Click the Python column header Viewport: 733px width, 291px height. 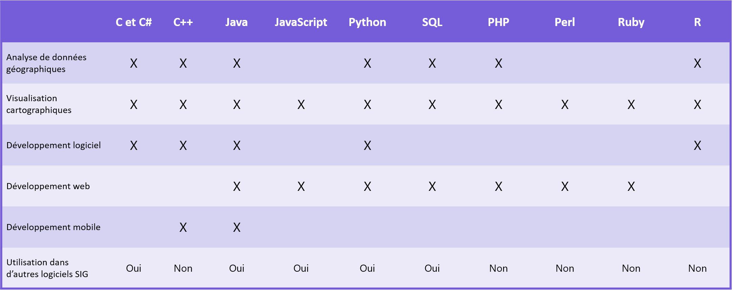pyautogui.click(x=367, y=22)
